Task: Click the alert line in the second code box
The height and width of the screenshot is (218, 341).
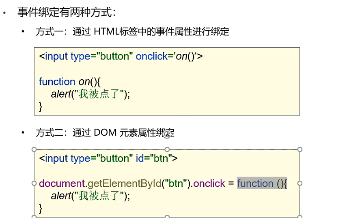Action: [x=90, y=196]
